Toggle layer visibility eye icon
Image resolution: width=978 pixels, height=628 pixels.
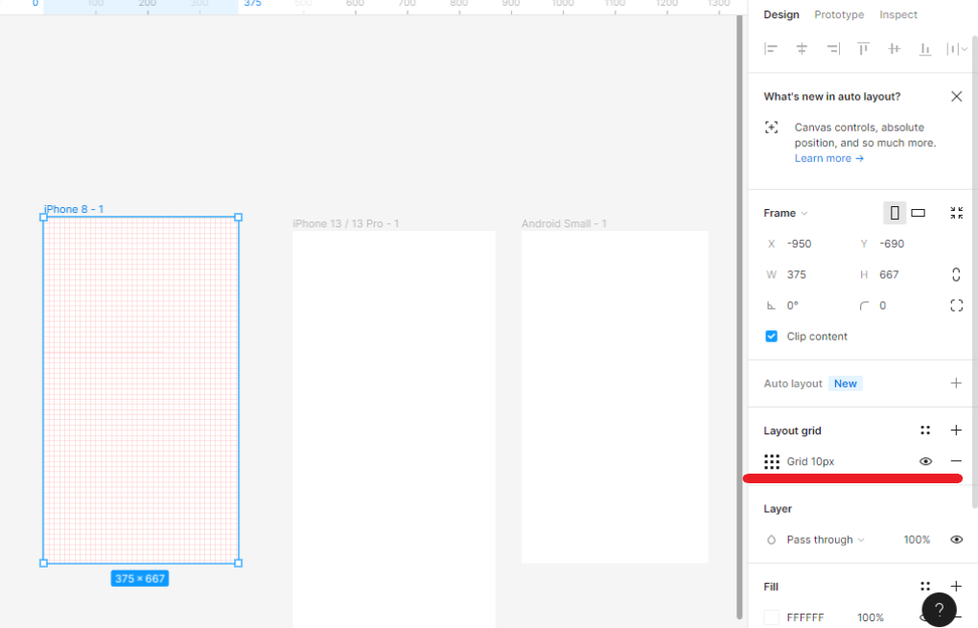pos(956,540)
